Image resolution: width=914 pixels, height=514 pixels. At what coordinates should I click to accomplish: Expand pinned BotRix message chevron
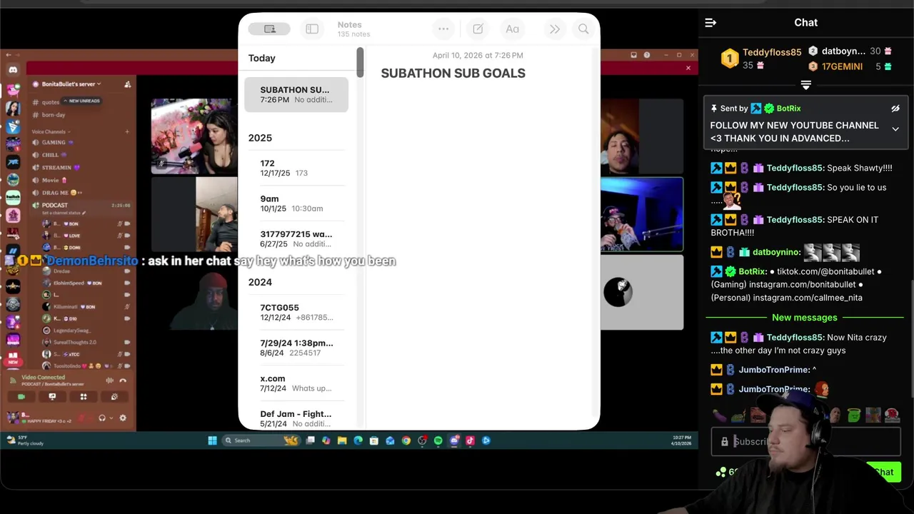[895, 129]
